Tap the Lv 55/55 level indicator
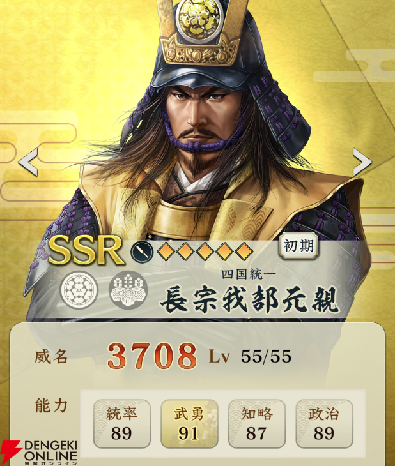Viewport: 395px width, 466px height. [250, 356]
